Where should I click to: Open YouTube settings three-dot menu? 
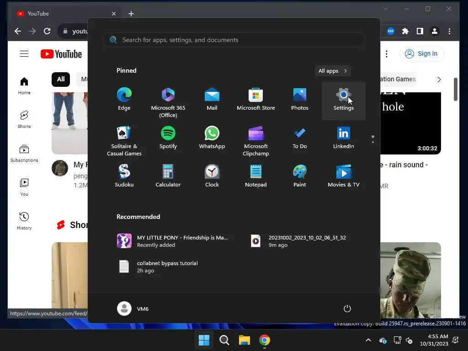(387, 54)
